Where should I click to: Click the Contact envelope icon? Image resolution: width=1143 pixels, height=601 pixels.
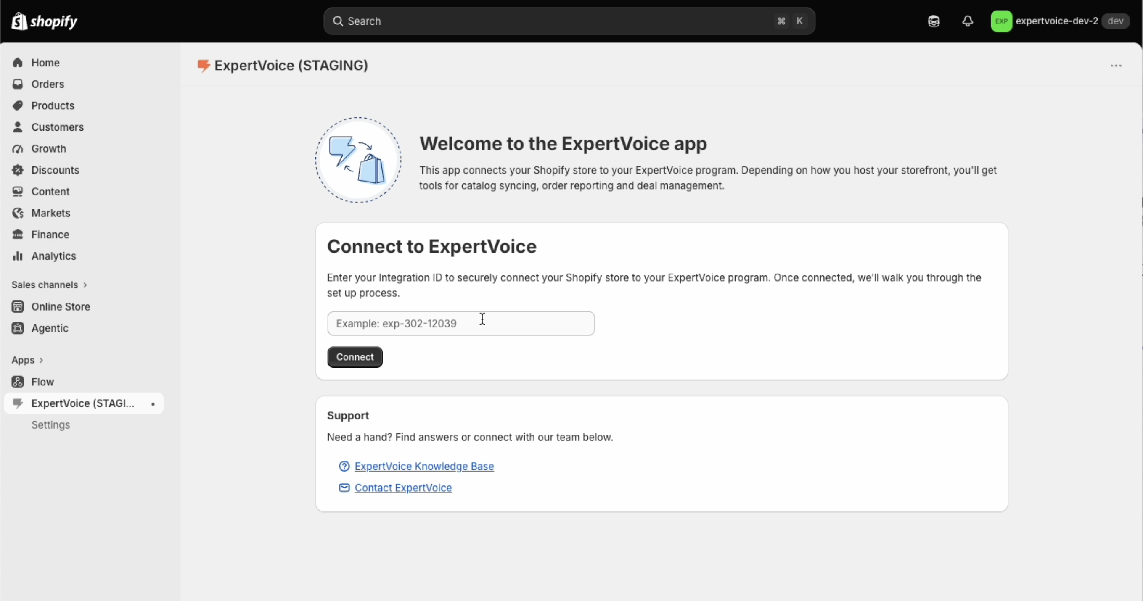pyautogui.click(x=344, y=488)
